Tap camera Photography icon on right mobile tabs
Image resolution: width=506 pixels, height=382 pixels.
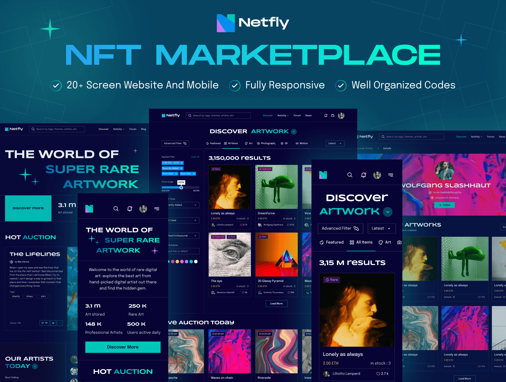(399, 242)
